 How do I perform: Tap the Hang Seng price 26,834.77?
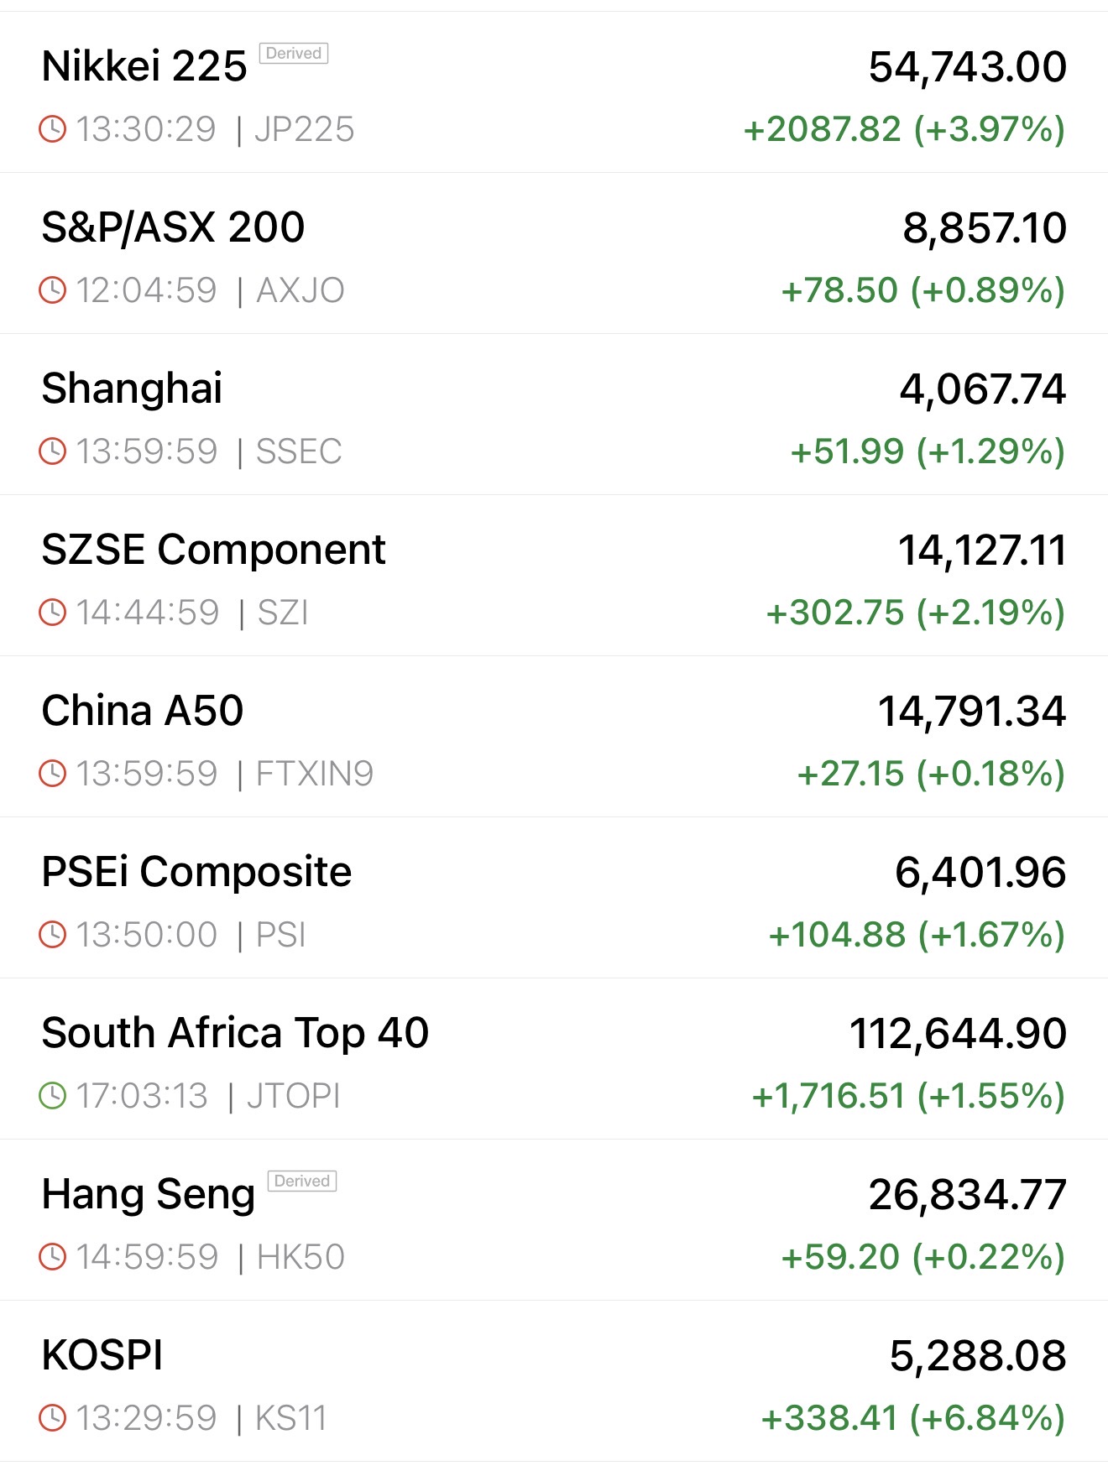tap(967, 1195)
